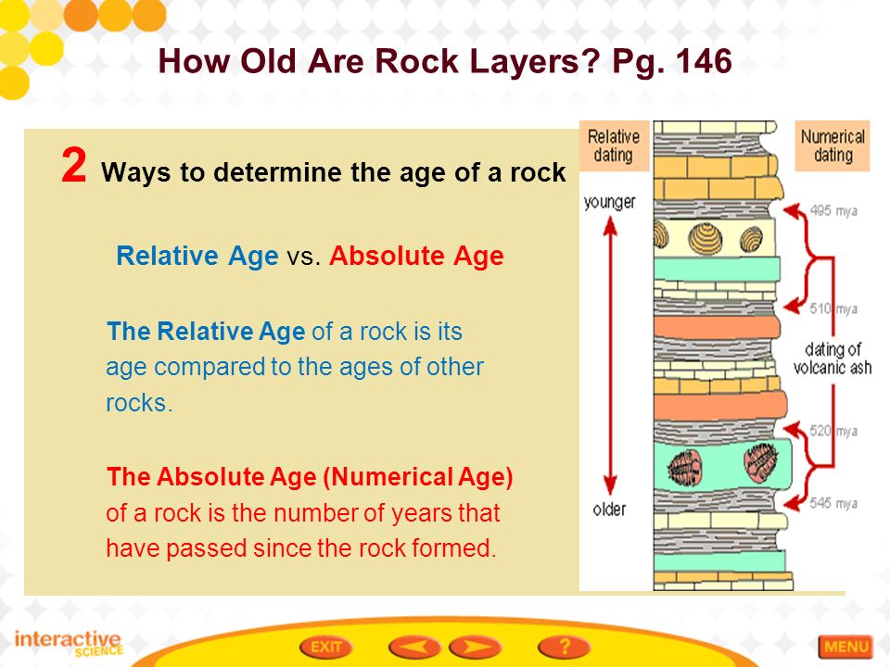
Task: Click 'age compared to the ages of other' line
Action: pyautogui.click(x=295, y=367)
